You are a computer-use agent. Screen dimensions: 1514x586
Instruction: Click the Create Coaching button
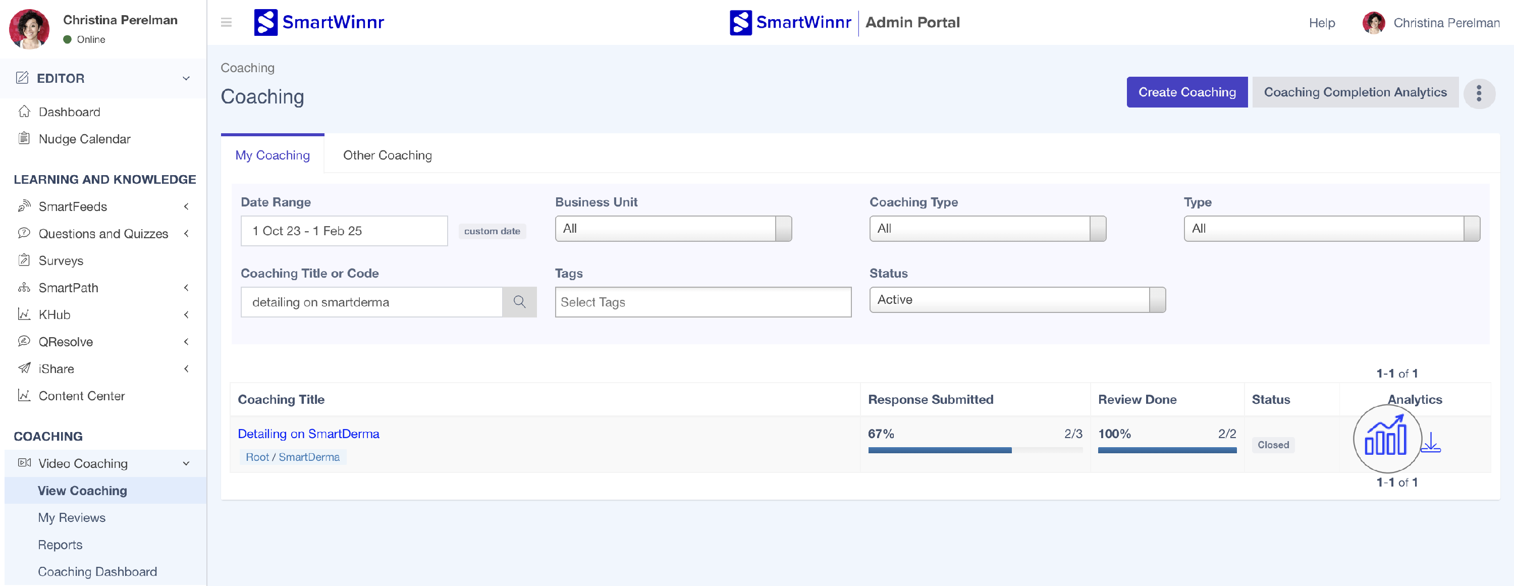point(1186,92)
